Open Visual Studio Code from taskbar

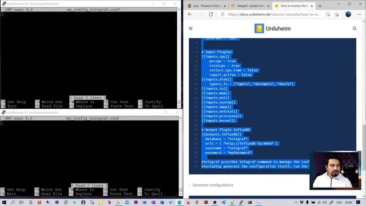pyautogui.click(x=224, y=203)
